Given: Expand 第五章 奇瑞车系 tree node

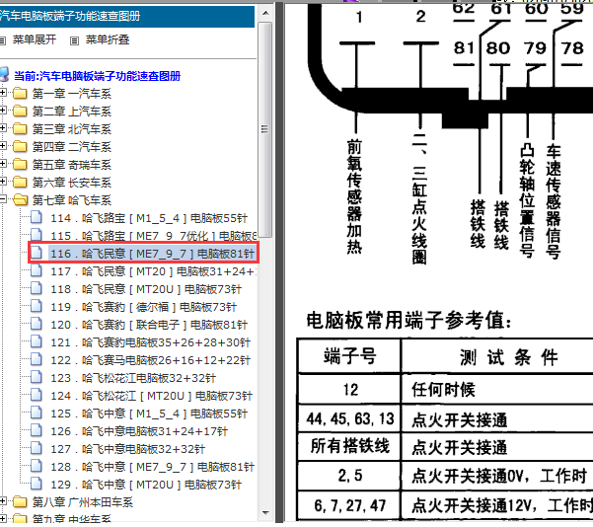Looking at the screenshot, I should [x=3, y=164].
